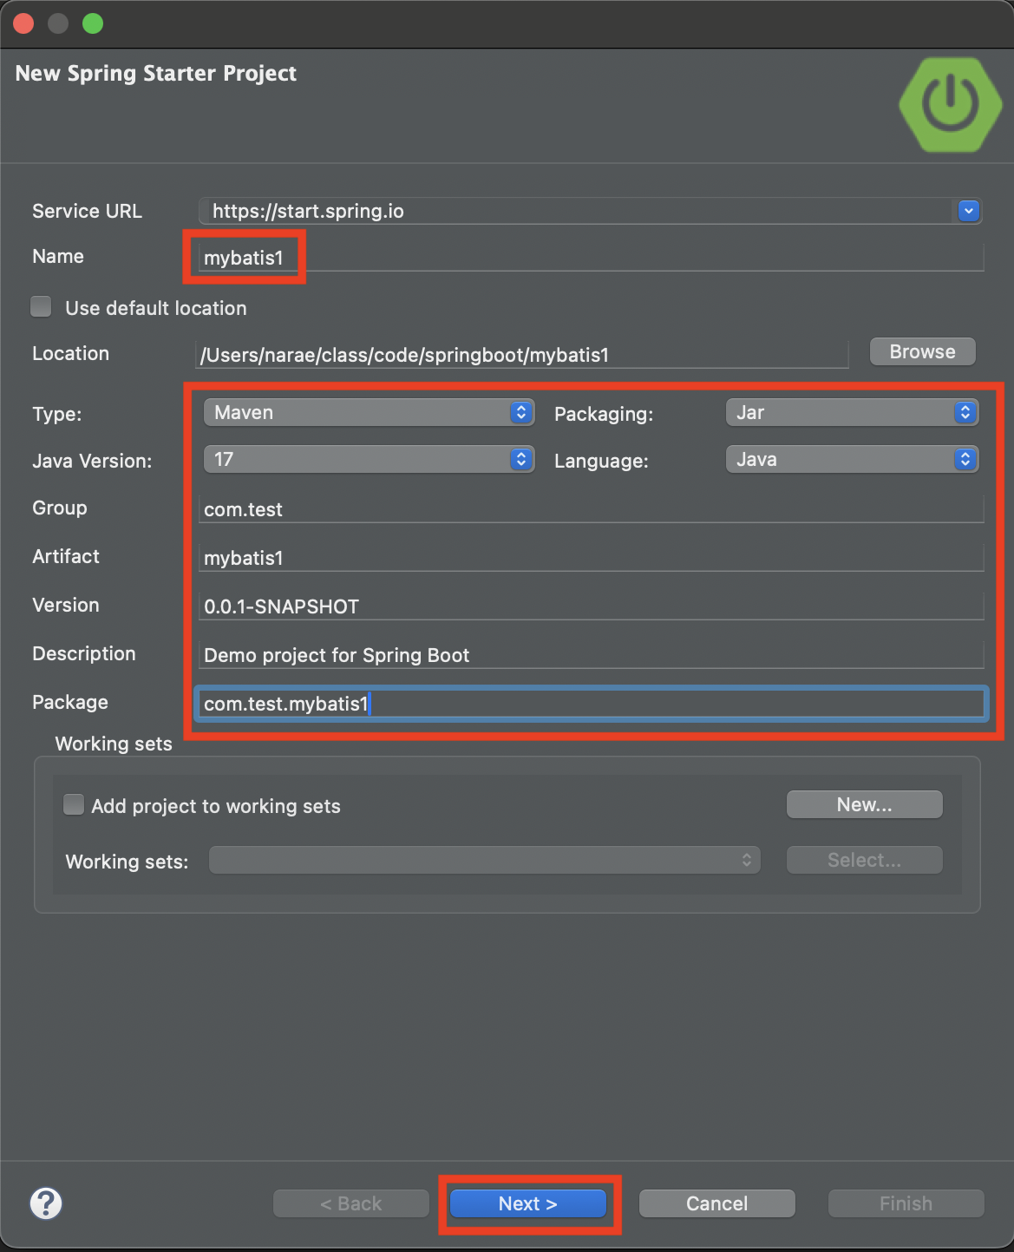Open the Packaging dropdown showing Jar
Screen dimensions: 1014x1252
[852, 413]
